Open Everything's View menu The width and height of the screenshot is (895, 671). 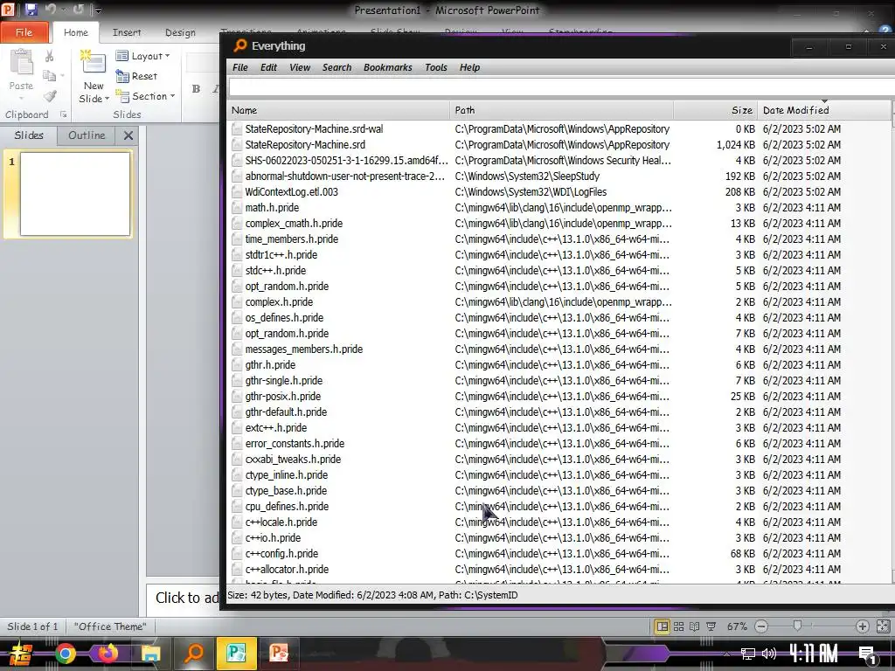pyautogui.click(x=300, y=67)
